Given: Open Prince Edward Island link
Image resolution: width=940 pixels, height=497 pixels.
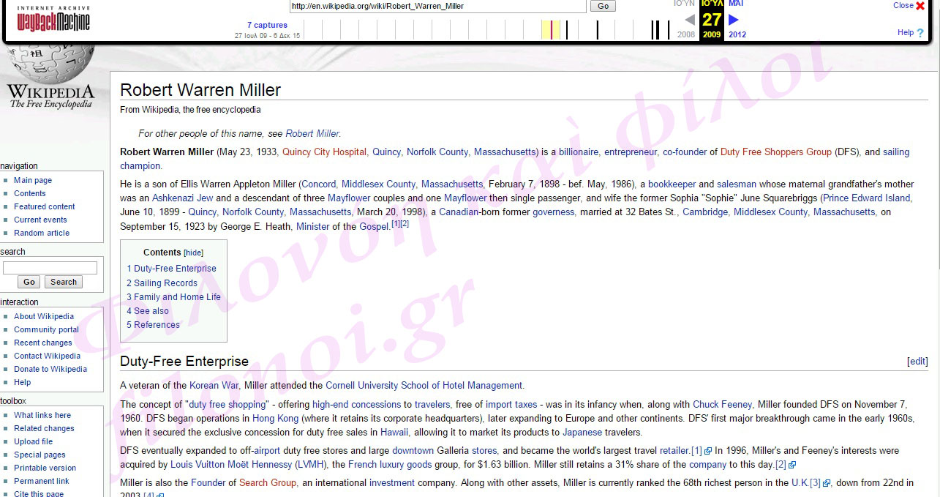Looking at the screenshot, I should [x=868, y=198].
